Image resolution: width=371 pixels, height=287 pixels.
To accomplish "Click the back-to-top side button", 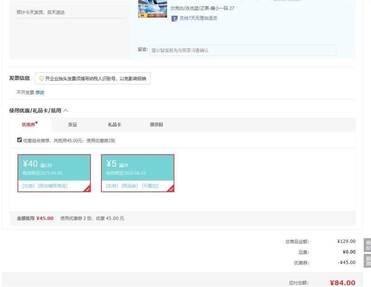I will point(367,261).
